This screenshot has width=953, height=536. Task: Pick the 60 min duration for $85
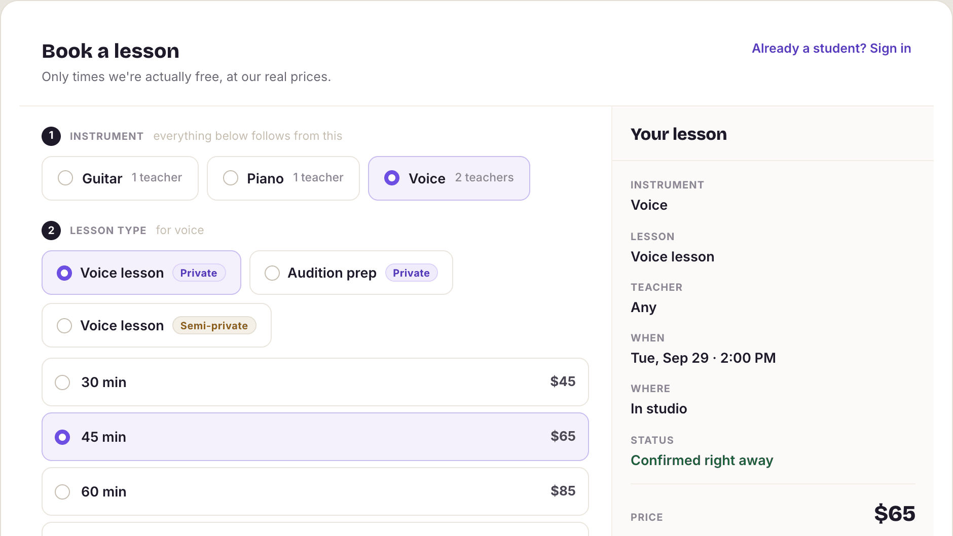tap(315, 491)
